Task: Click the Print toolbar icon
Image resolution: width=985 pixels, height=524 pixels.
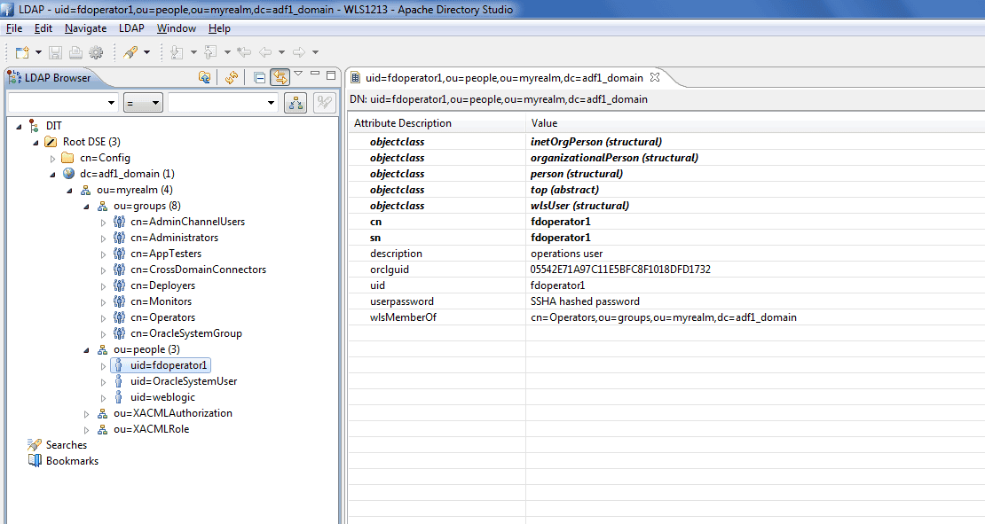Action: coord(75,52)
